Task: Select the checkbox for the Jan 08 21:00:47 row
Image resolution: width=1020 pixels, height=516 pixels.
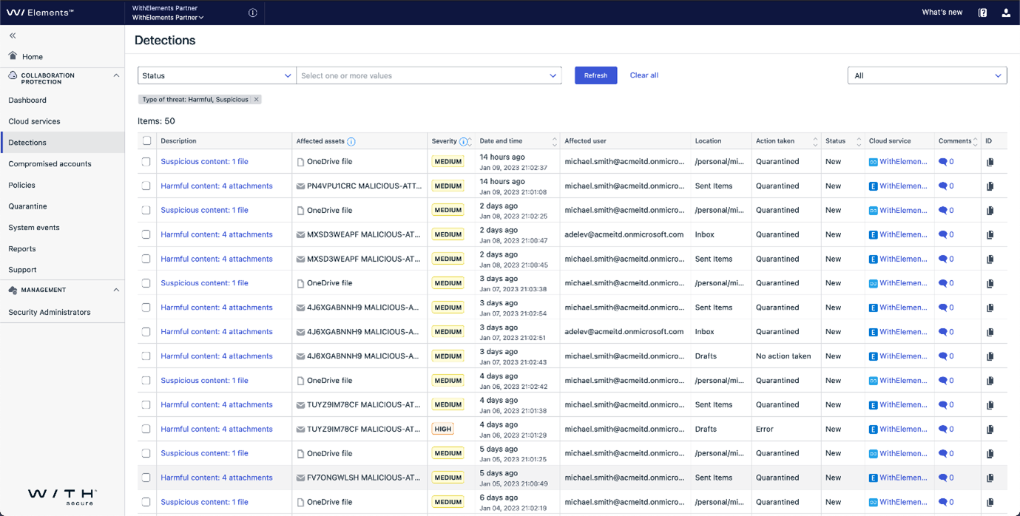Action: click(146, 235)
